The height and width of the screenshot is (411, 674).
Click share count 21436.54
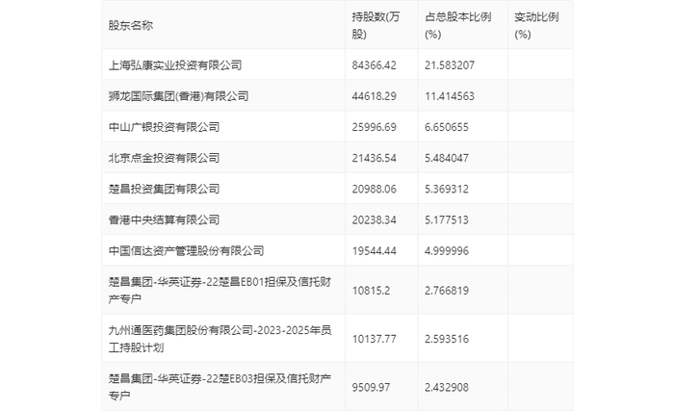point(374,158)
